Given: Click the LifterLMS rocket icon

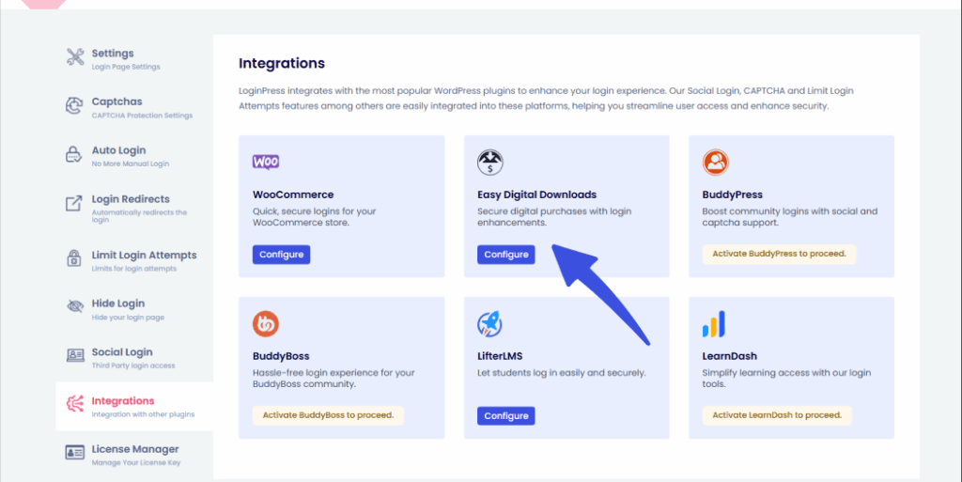Looking at the screenshot, I should (490, 324).
